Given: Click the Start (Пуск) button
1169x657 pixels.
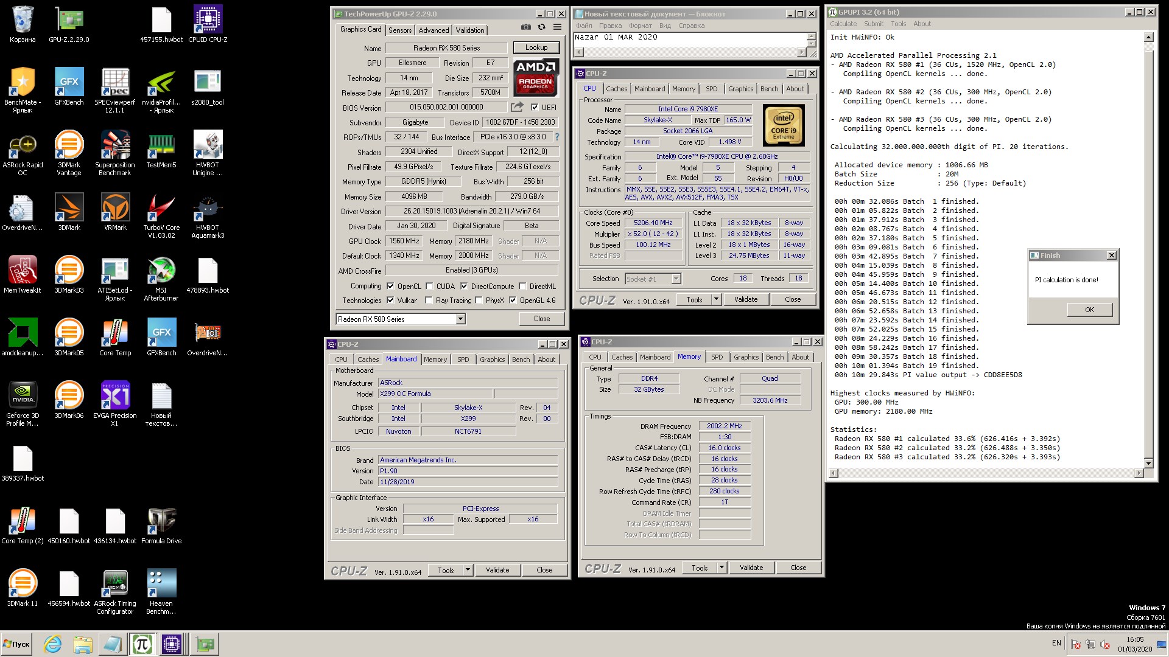Looking at the screenshot, I should (16, 644).
